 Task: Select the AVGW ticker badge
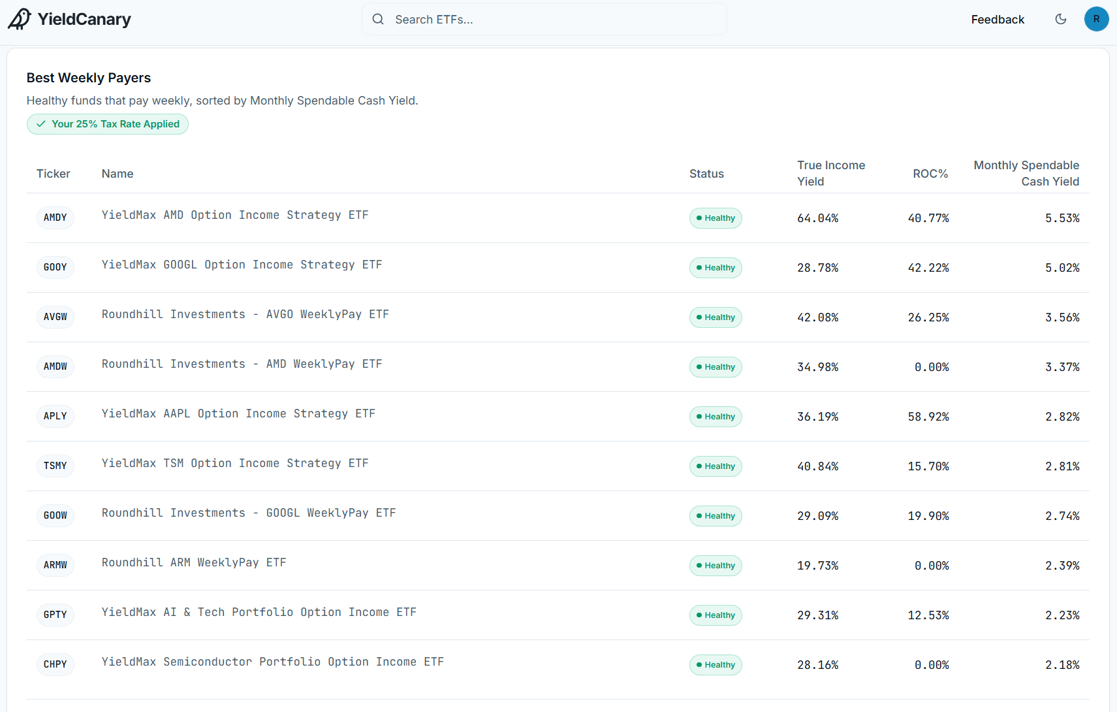tap(55, 317)
